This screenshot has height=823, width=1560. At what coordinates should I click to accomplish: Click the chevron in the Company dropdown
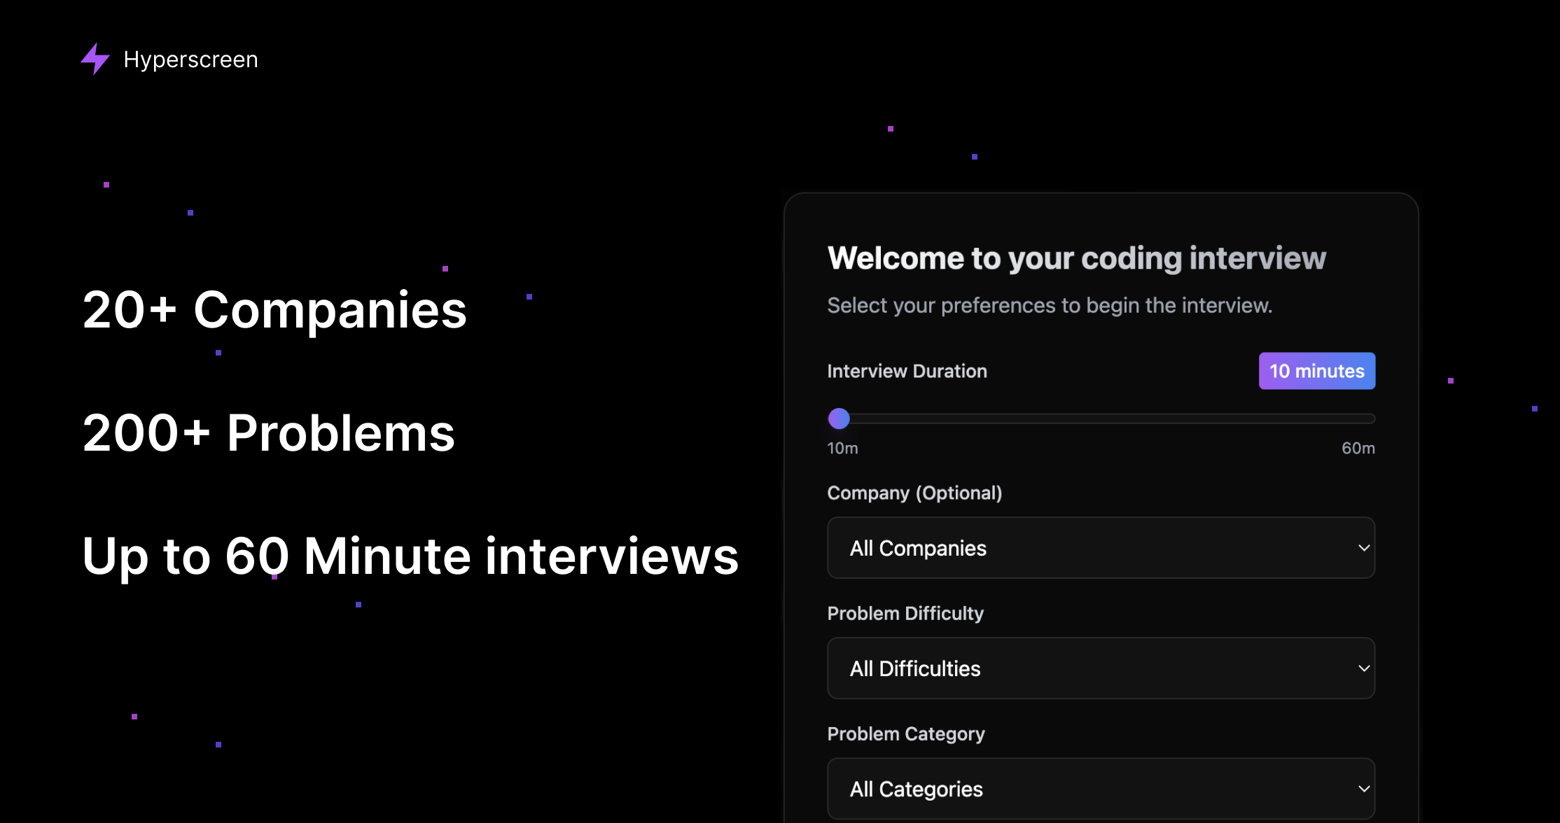coord(1363,548)
